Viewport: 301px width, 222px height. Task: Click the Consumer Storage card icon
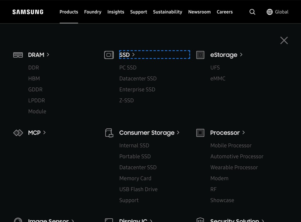[x=109, y=133]
